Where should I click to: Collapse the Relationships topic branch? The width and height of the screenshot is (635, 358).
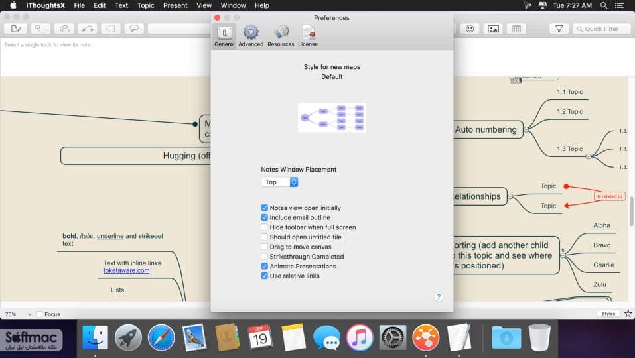pyautogui.click(x=510, y=196)
